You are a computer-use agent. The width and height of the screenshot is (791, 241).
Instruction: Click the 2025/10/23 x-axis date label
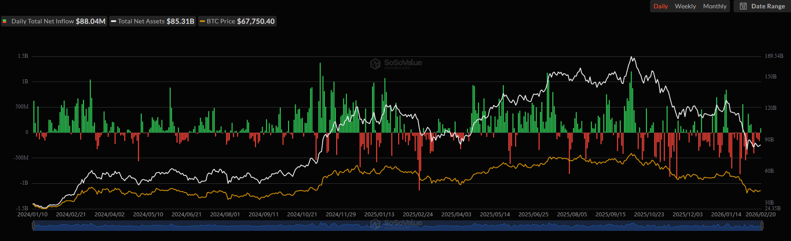click(649, 215)
